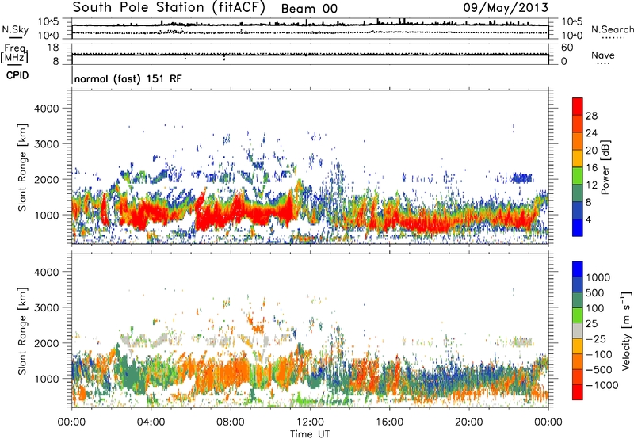Screen dimensions: 634x439
Task: Click the 4000 tick in the power panel
Action: [46, 109]
